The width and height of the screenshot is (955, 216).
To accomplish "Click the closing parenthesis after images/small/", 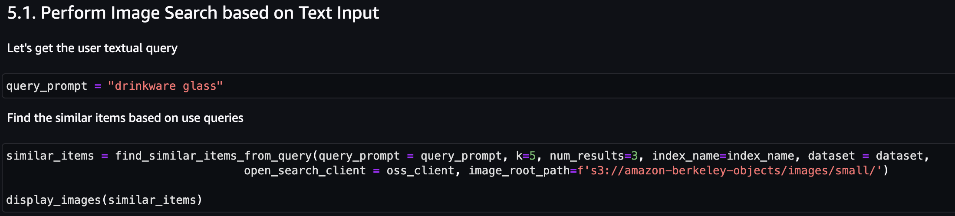I will click(885, 170).
